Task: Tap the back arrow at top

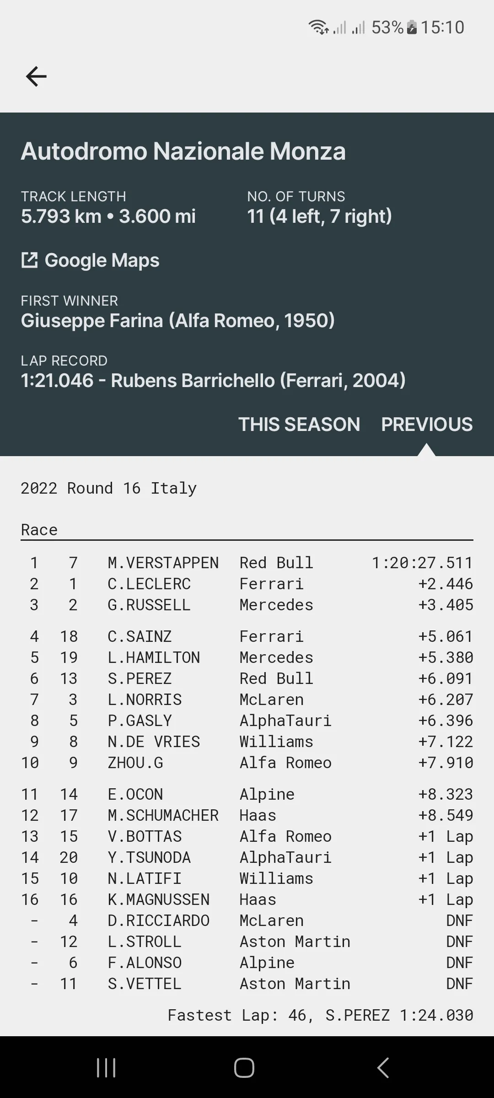Action: point(36,76)
